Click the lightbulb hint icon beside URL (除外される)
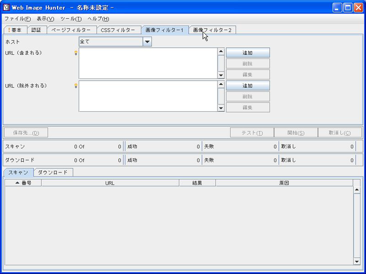 tap(76, 86)
